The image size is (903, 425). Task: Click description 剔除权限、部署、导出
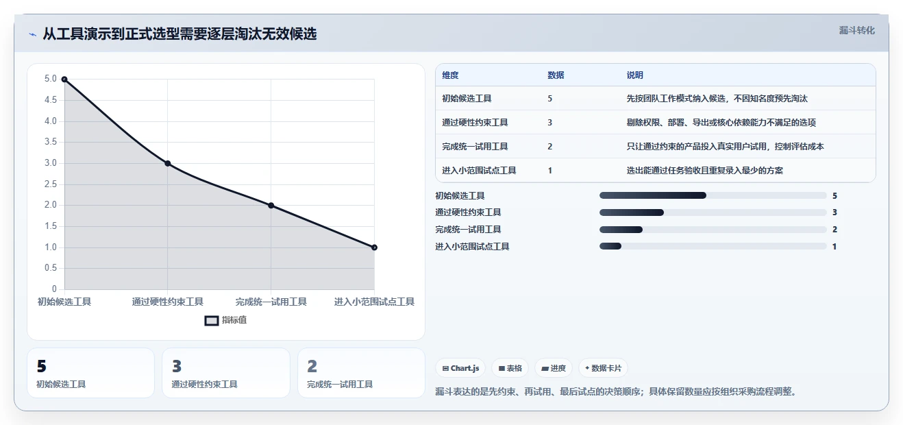[721, 123]
